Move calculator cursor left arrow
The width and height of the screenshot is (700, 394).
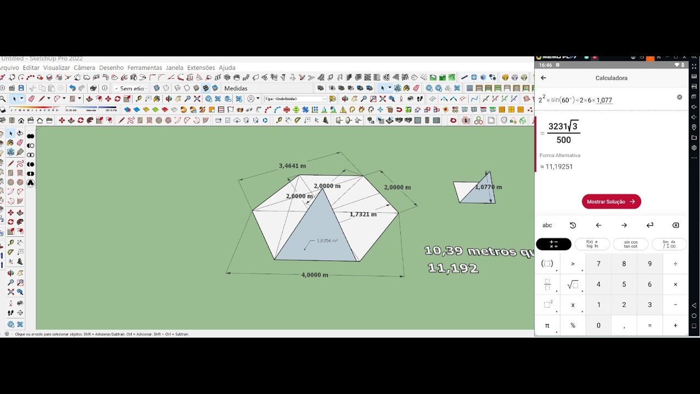tap(598, 225)
